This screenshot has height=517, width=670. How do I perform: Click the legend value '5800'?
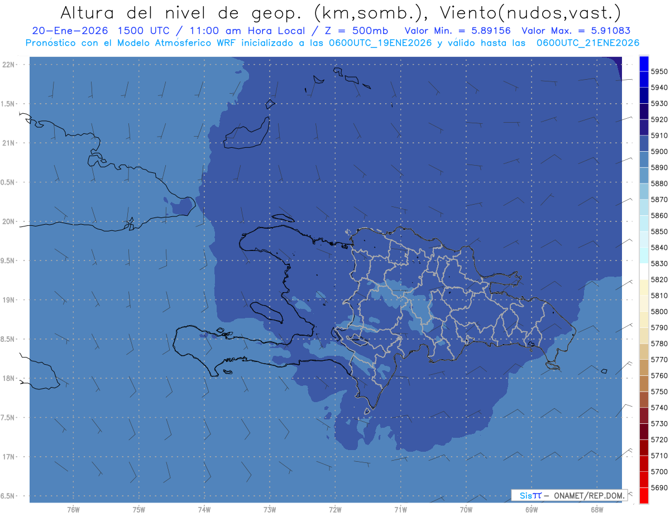(x=659, y=311)
